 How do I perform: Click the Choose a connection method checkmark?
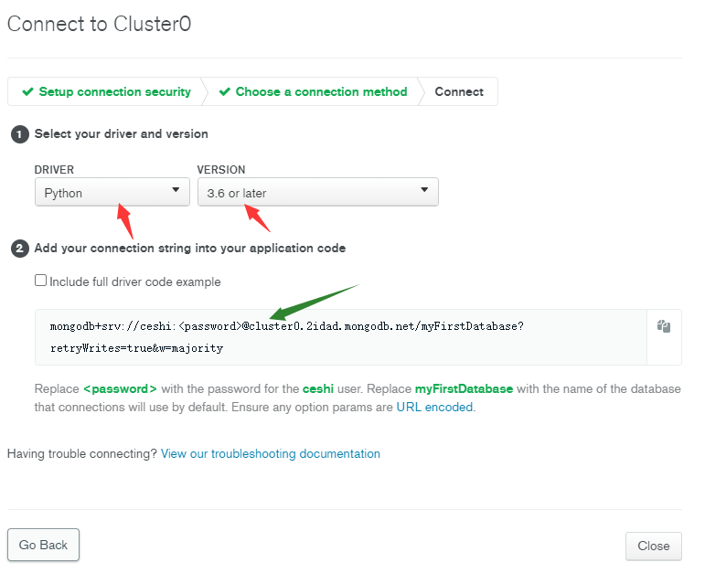tap(225, 91)
